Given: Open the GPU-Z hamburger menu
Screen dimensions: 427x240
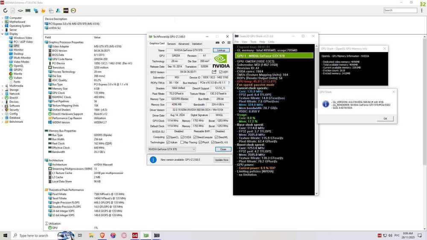Looking at the screenshot, I should (229, 43).
